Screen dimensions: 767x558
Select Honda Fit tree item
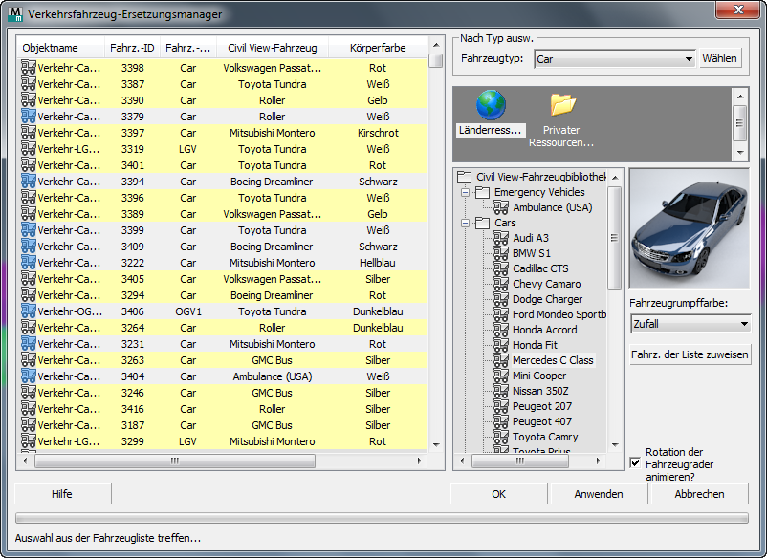535,345
